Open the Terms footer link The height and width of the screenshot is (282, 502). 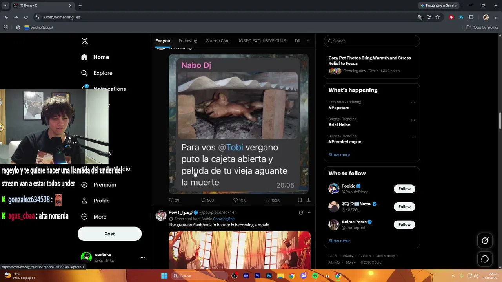pyautogui.click(x=333, y=256)
